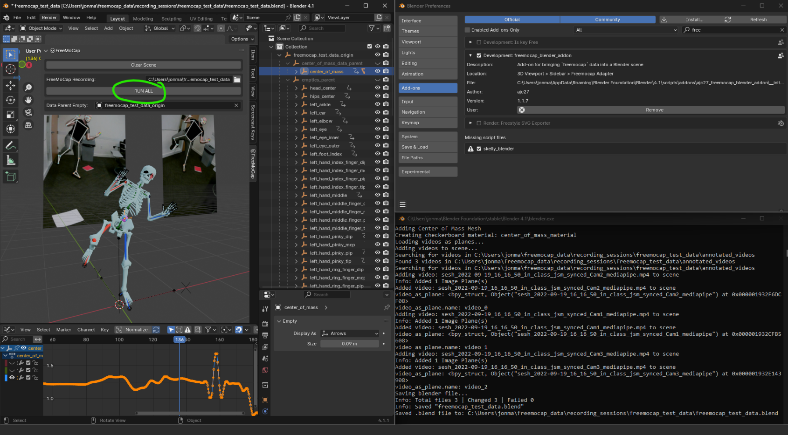Open the Render menu in the top bar

pos(49,17)
